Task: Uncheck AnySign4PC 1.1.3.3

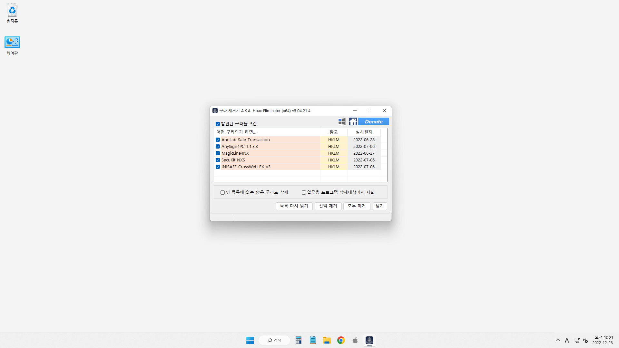Action: (x=218, y=147)
